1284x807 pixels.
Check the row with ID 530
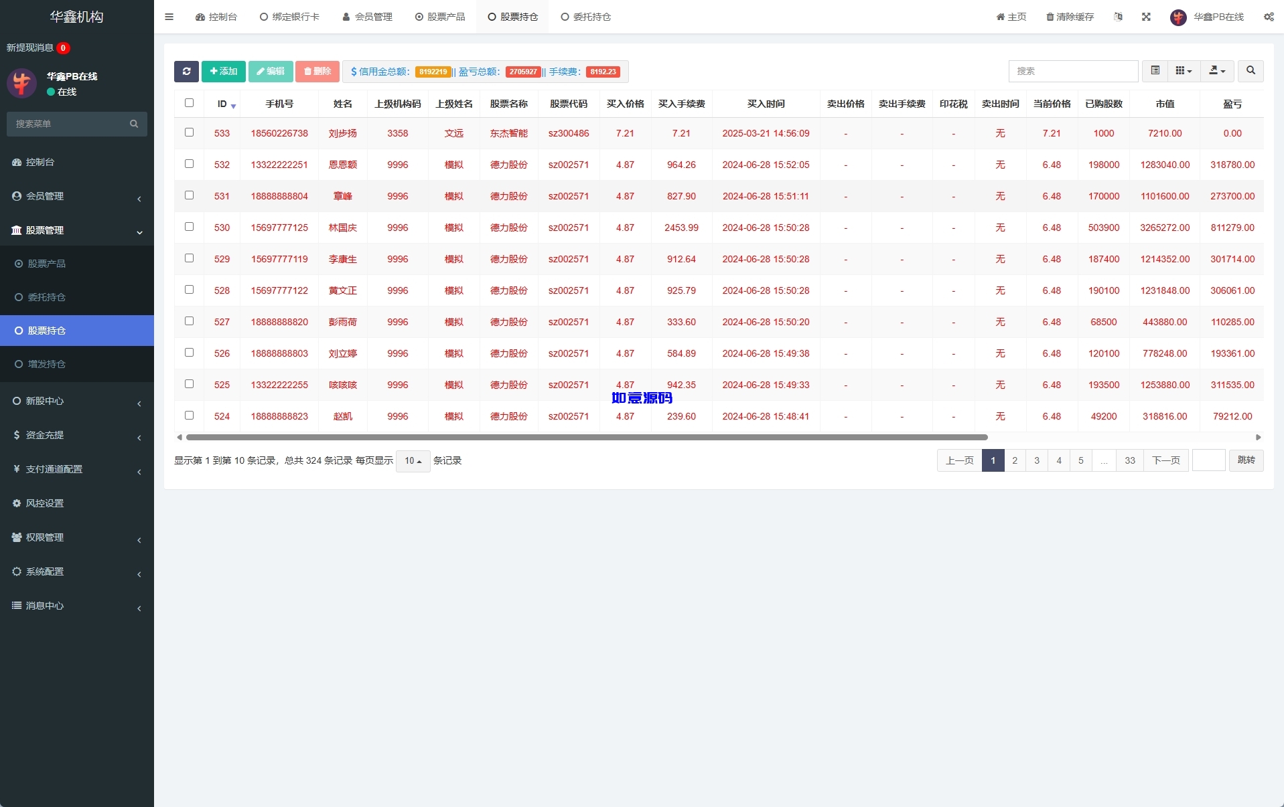189,227
